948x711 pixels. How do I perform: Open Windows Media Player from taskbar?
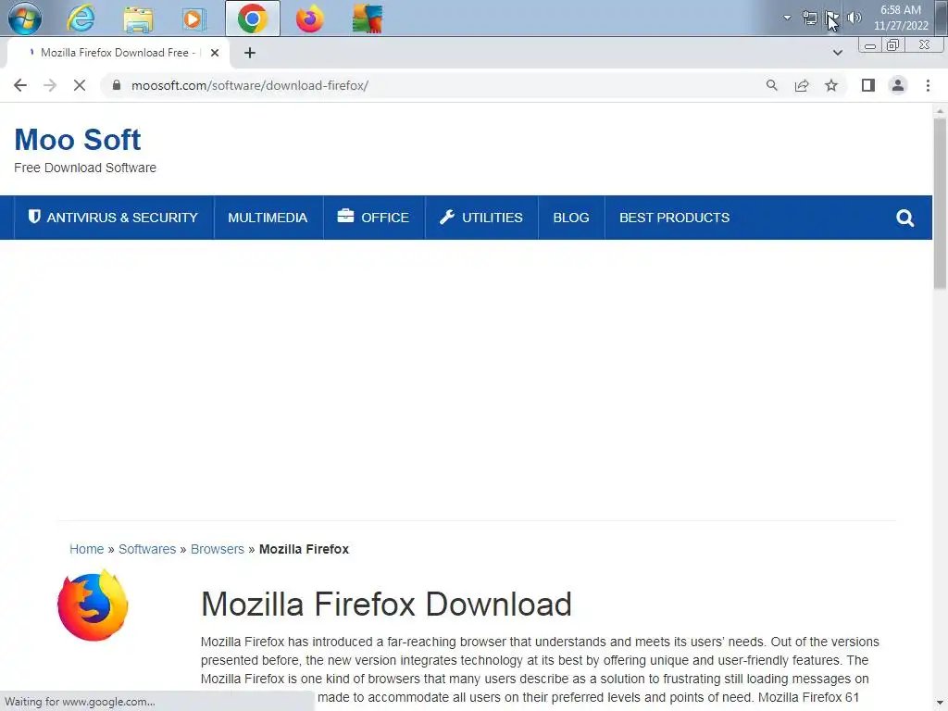[x=193, y=19]
